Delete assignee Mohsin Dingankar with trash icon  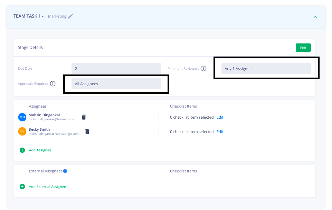pos(84,117)
